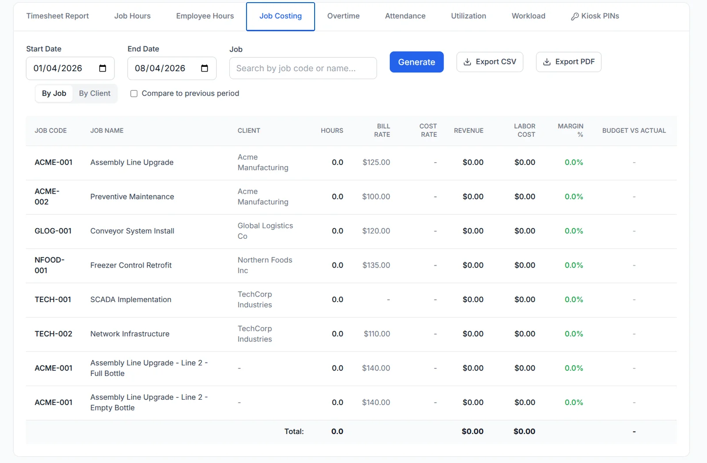Click job name Network Infrastructure
Image resolution: width=707 pixels, height=463 pixels.
tap(130, 334)
